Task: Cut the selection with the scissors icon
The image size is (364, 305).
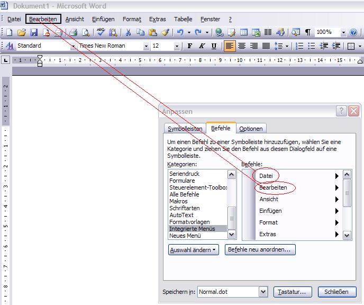Action: pos(128,32)
